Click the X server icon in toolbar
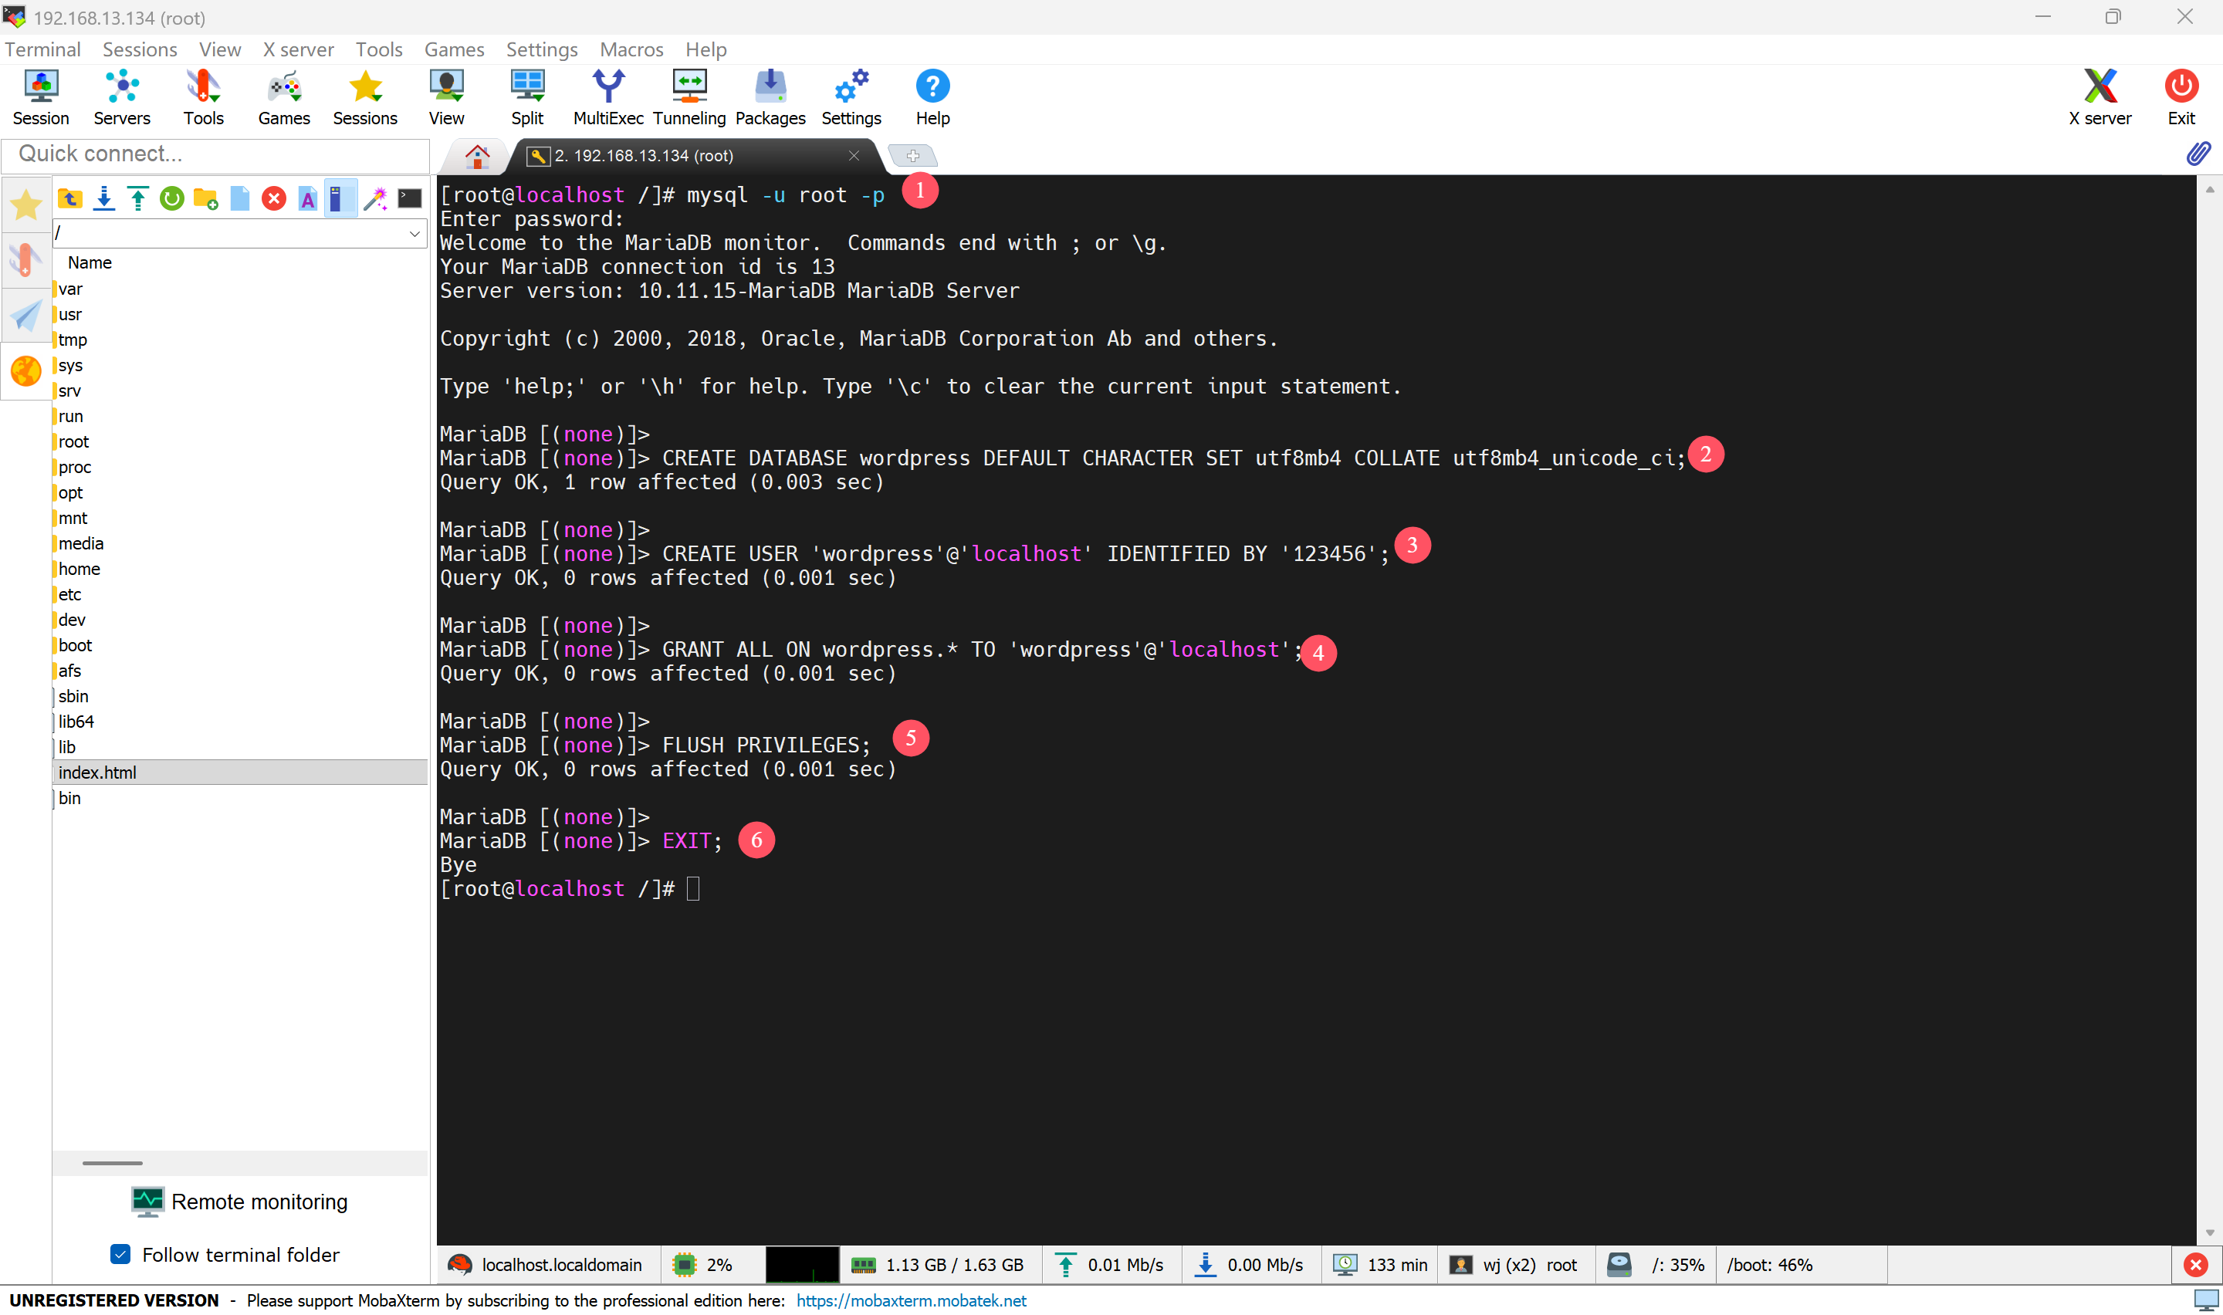The image size is (2223, 1315). pyautogui.click(x=2099, y=97)
